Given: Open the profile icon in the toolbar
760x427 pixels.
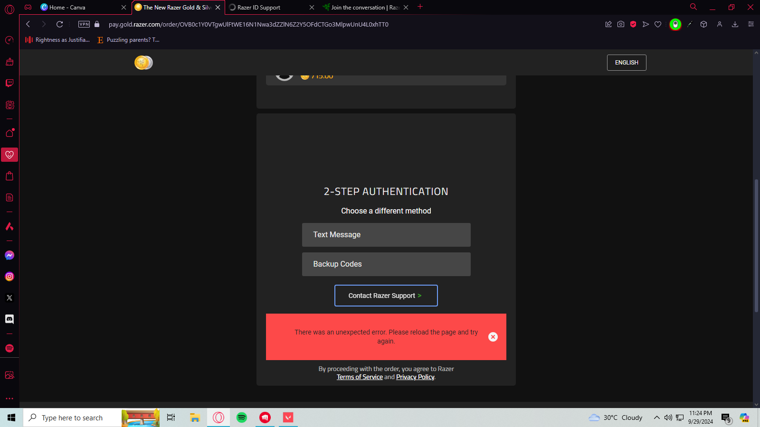Looking at the screenshot, I should (x=720, y=24).
